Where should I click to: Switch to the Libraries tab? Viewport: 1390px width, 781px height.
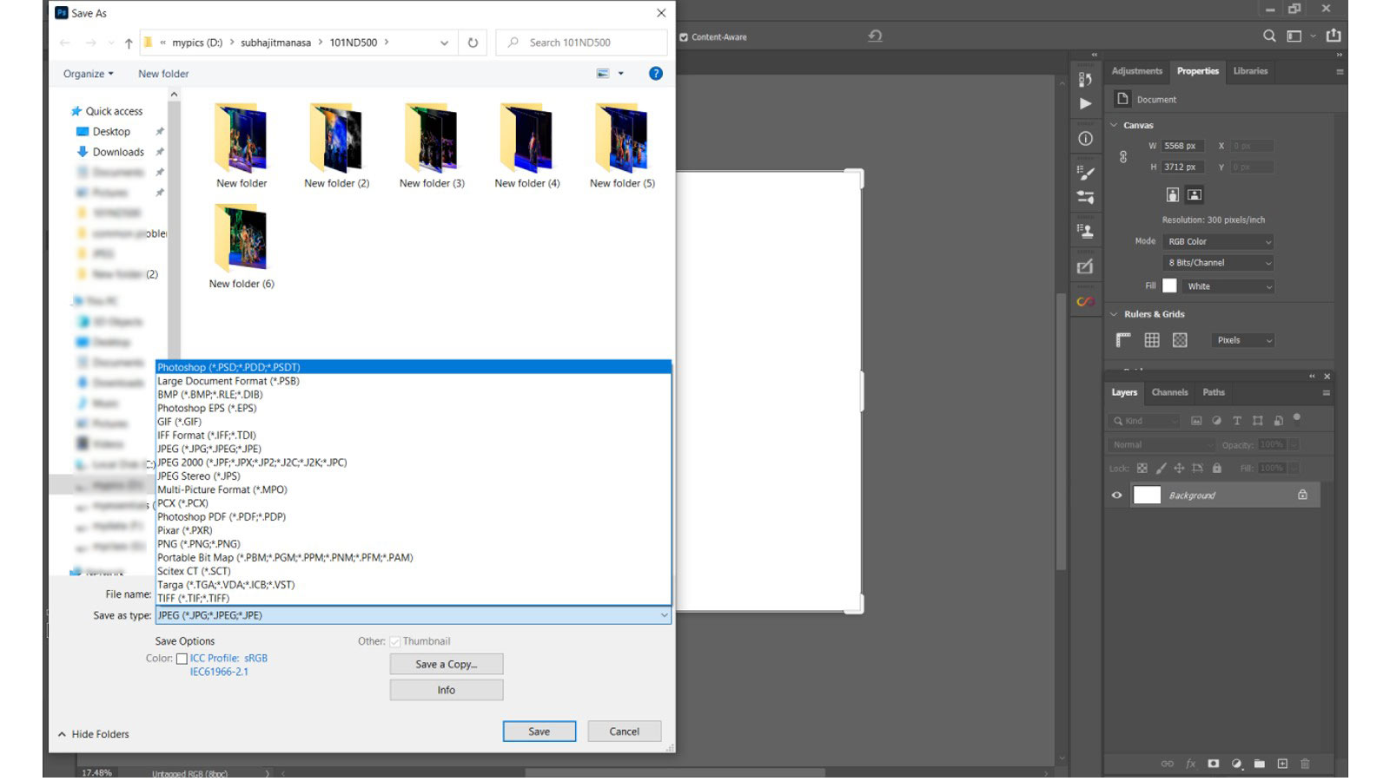click(1250, 71)
